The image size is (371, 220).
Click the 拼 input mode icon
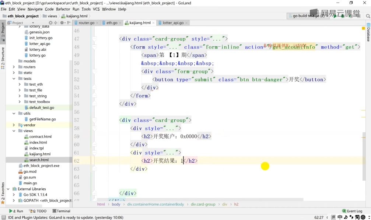click(333, 217)
